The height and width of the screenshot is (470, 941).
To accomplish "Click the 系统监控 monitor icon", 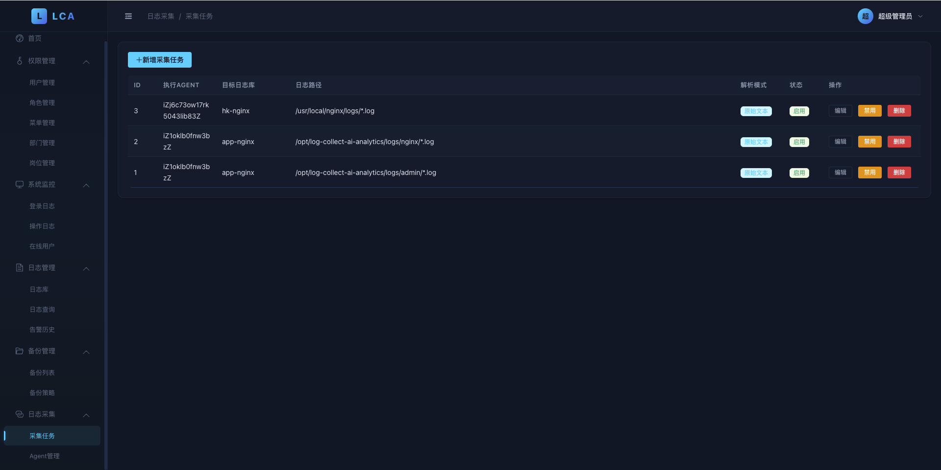I will coord(20,184).
